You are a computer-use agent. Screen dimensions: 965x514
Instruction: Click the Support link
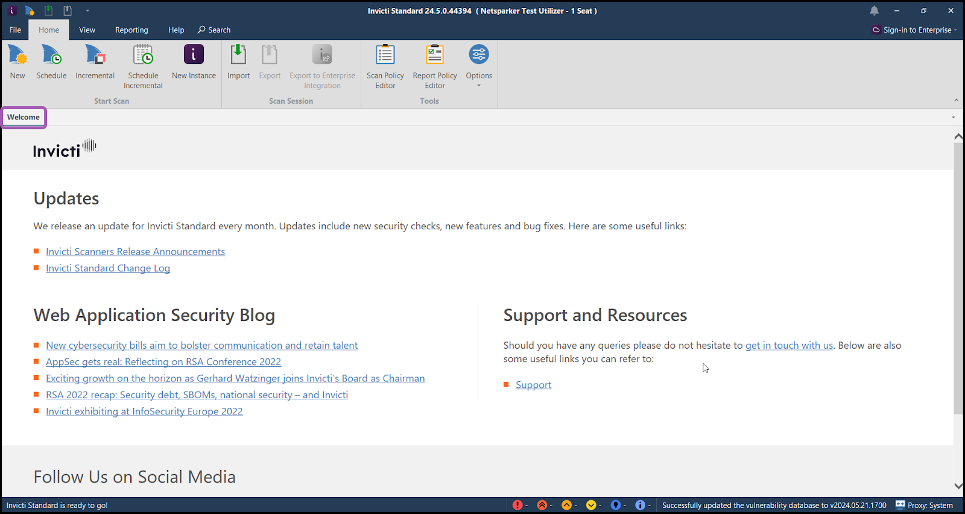click(x=533, y=385)
